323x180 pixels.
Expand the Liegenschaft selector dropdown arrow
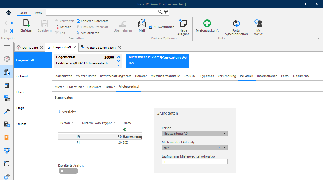tap(118, 65)
